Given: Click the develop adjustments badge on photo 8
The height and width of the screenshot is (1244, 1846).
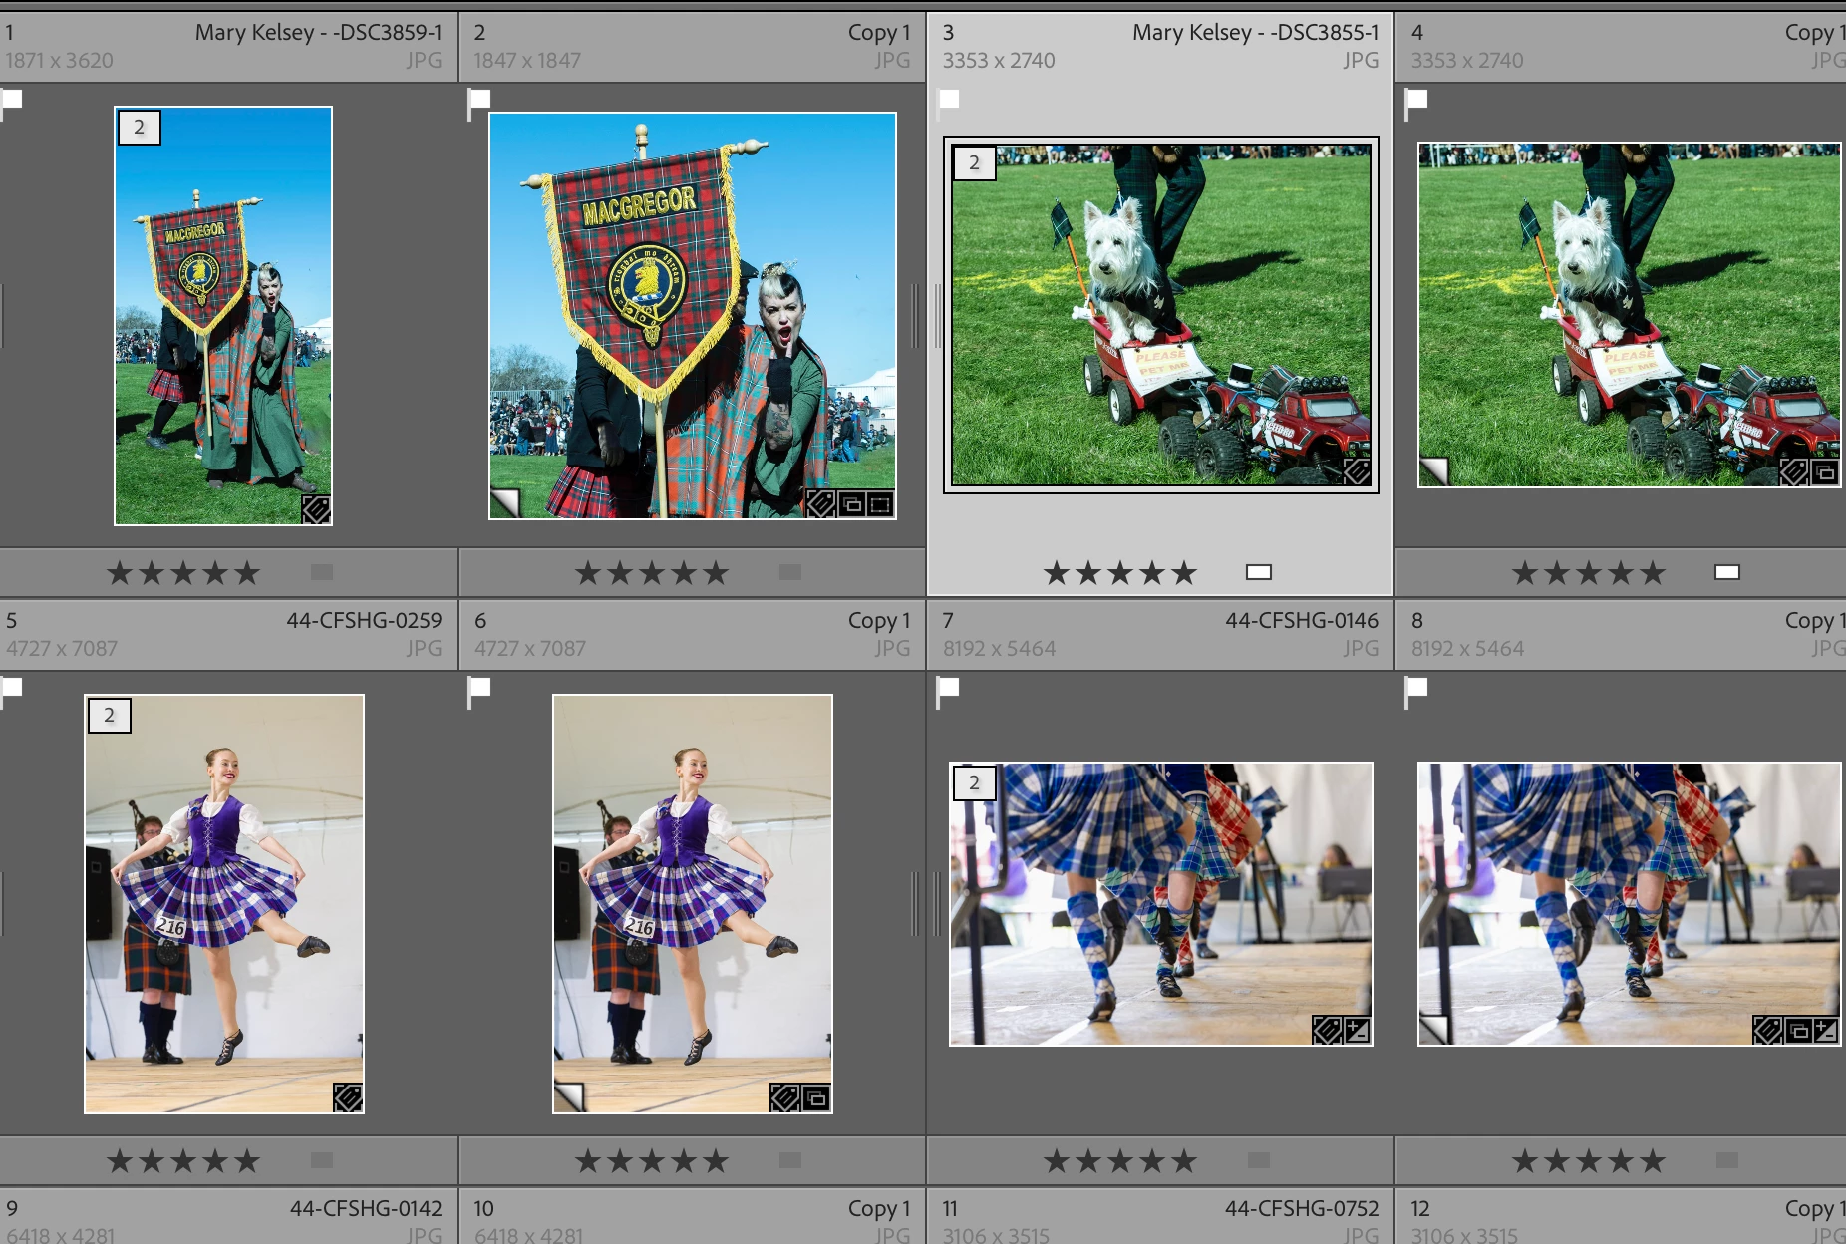Looking at the screenshot, I should point(1826,1030).
